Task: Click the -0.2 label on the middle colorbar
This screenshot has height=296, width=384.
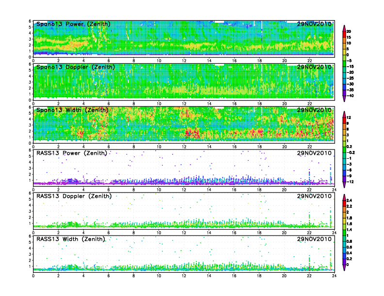Action: point(351,152)
